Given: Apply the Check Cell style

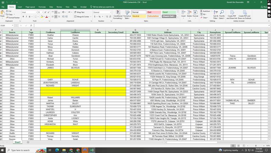Looking at the screenshot, I should (169, 16).
